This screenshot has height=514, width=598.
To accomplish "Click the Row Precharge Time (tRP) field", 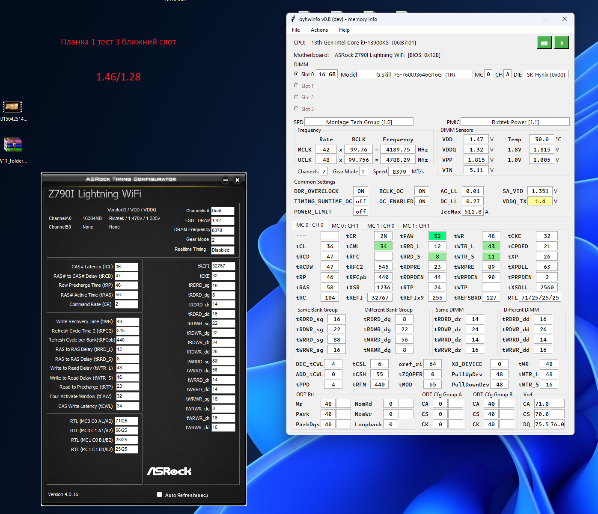I will pyautogui.click(x=126, y=285).
